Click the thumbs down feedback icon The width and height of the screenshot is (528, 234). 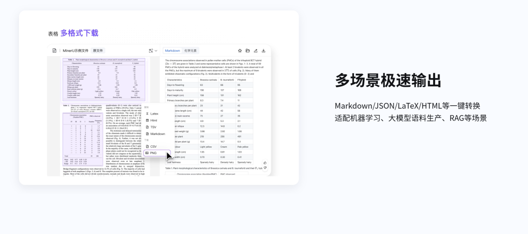(x=265, y=168)
